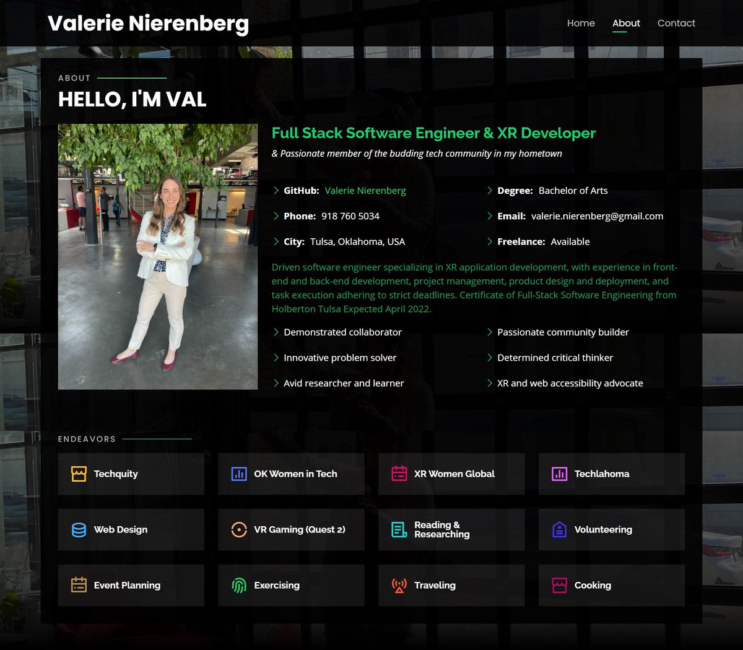
Task: Click the chevron beside City
Action: tap(276, 241)
